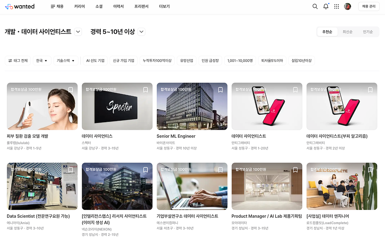Open the profile avatar menu
This screenshot has height=238, width=385.
click(x=347, y=7)
